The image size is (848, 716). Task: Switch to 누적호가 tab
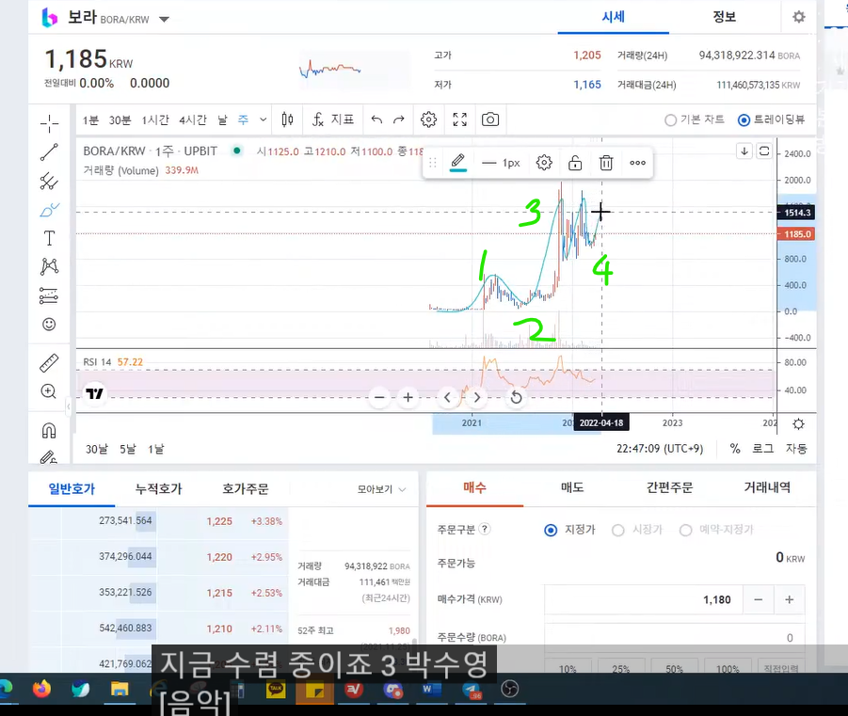158,489
